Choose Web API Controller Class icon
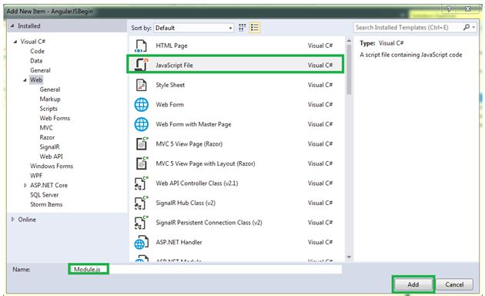485x296 pixels. tap(142, 183)
